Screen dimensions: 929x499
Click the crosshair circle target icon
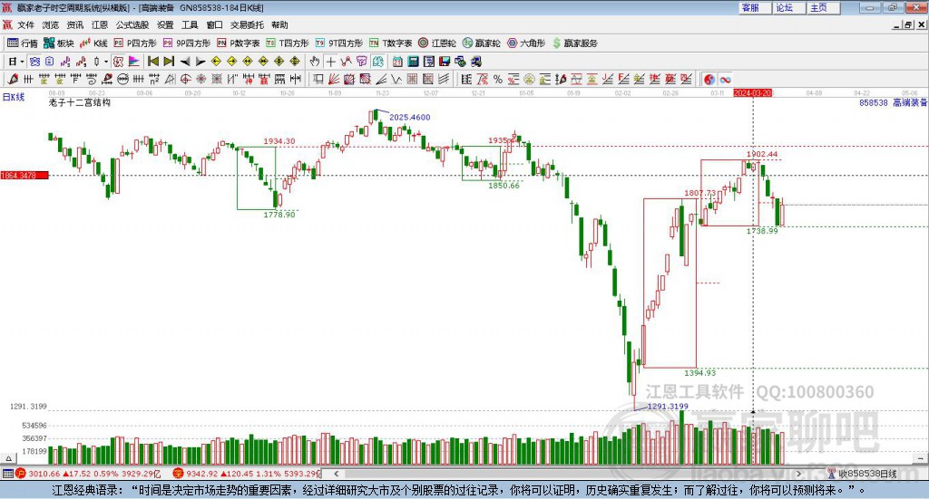click(x=185, y=79)
